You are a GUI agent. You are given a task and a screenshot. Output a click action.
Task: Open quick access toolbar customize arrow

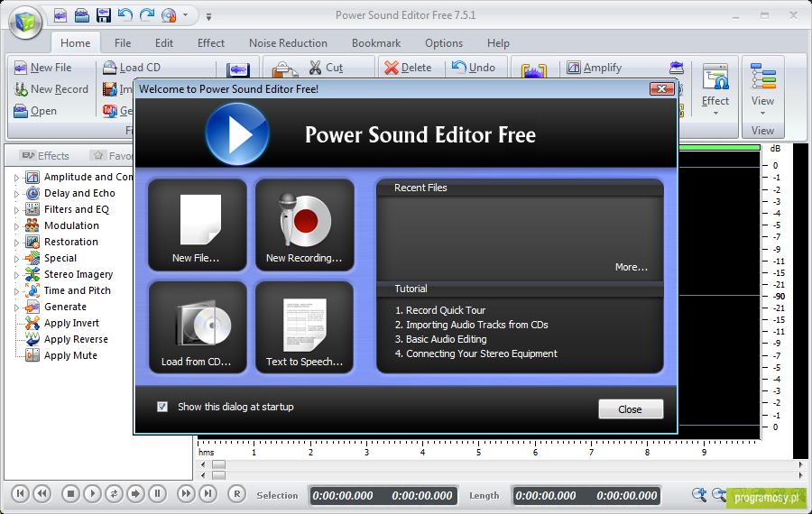click(208, 17)
